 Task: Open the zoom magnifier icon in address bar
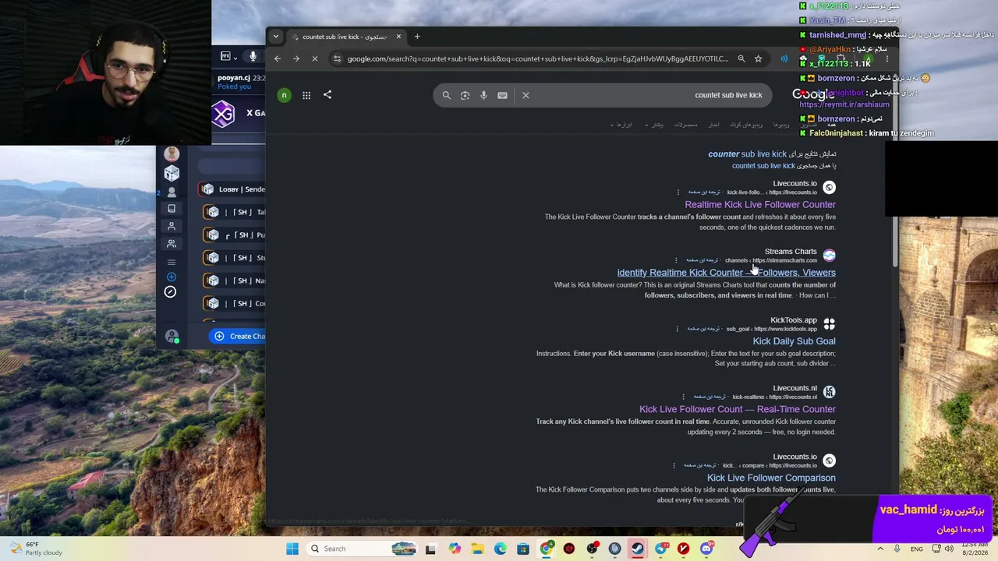741,58
